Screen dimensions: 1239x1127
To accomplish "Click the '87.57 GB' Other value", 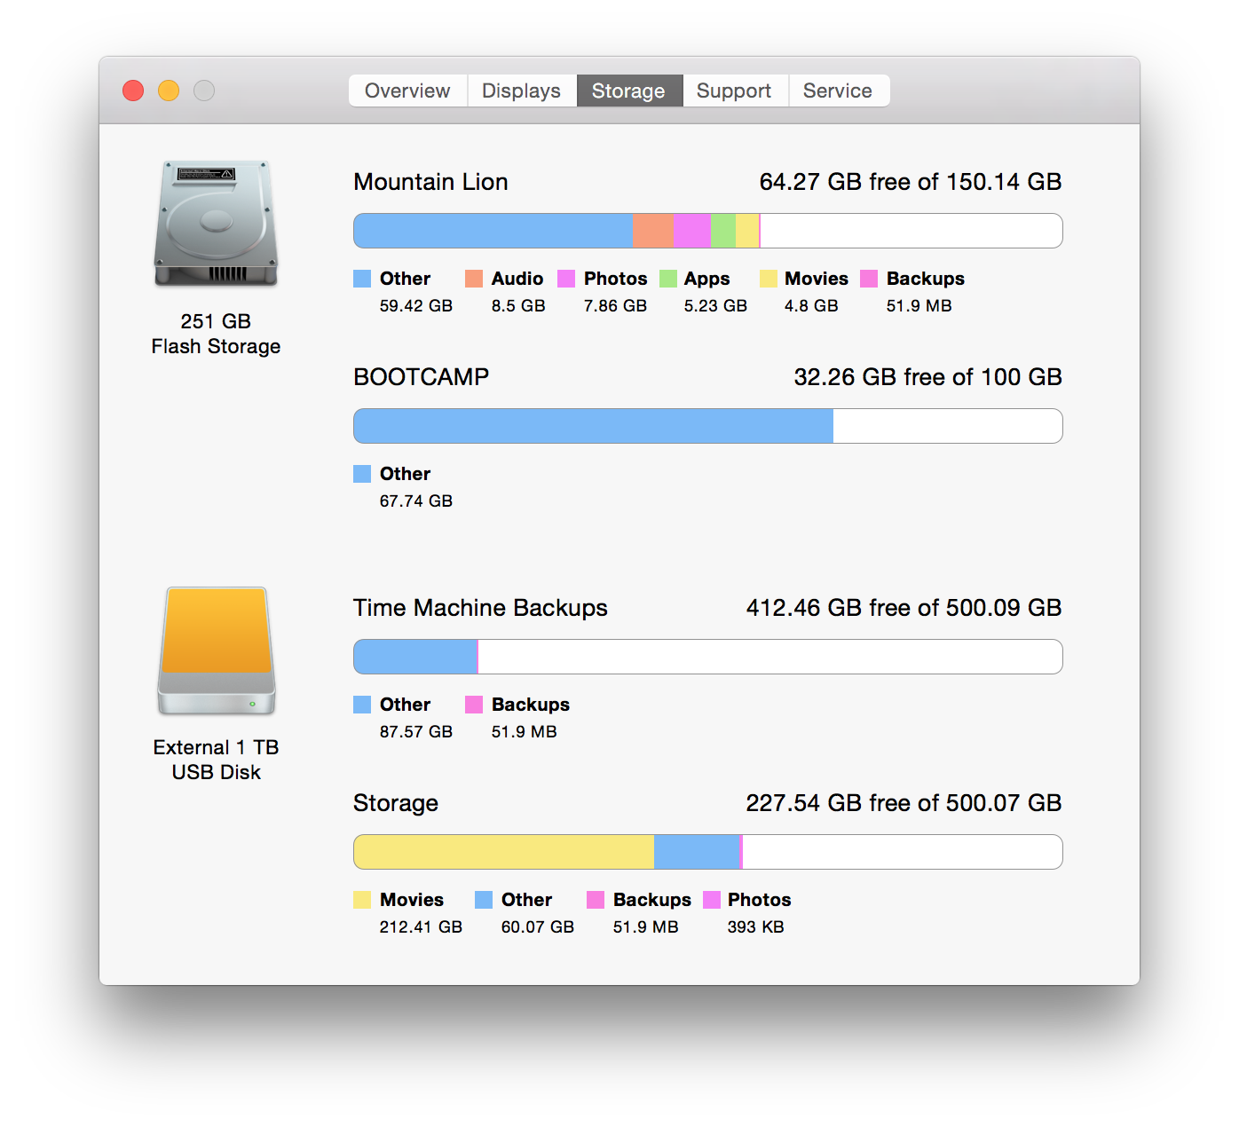I will [x=416, y=732].
